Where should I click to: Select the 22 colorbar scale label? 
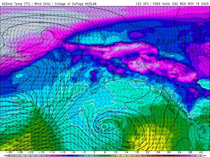coord(148,152)
